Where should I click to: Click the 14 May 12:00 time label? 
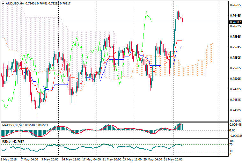coord(71,159)
